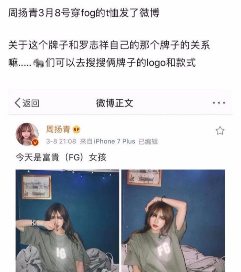Viewport: 241px width, 272px height.
Task: Open the right photo with arm raised
Action: click(173, 221)
